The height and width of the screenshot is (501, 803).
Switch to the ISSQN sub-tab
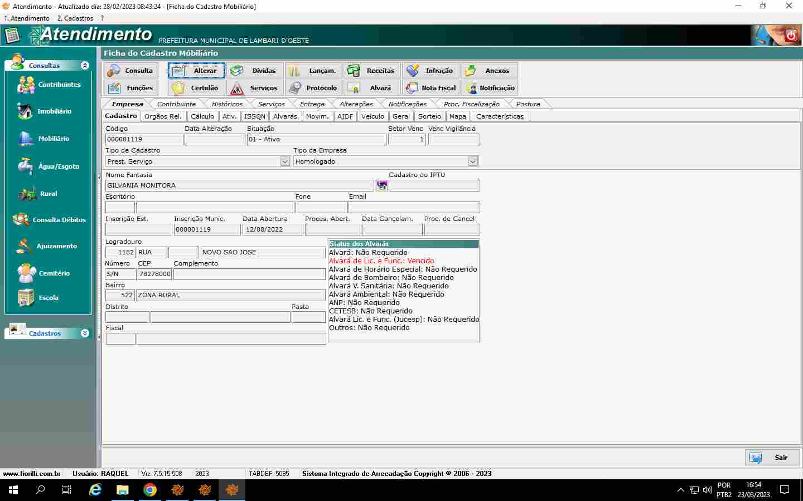click(x=255, y=116)
